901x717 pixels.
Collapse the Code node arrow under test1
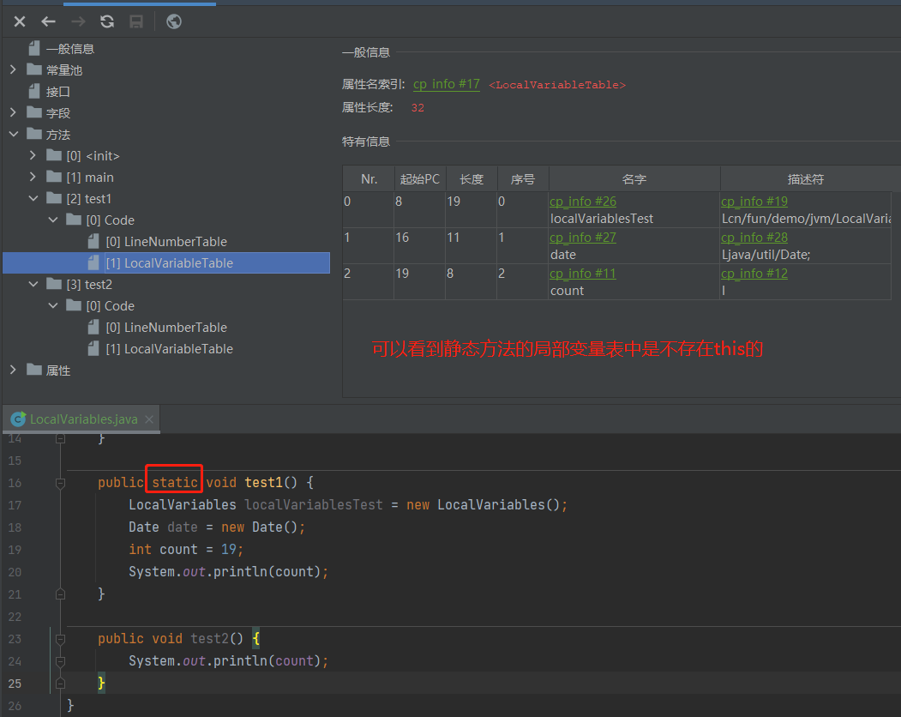tap(53, 220)
